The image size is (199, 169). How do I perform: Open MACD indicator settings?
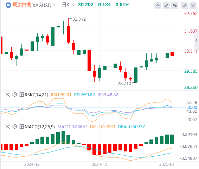tap(15, 126)
